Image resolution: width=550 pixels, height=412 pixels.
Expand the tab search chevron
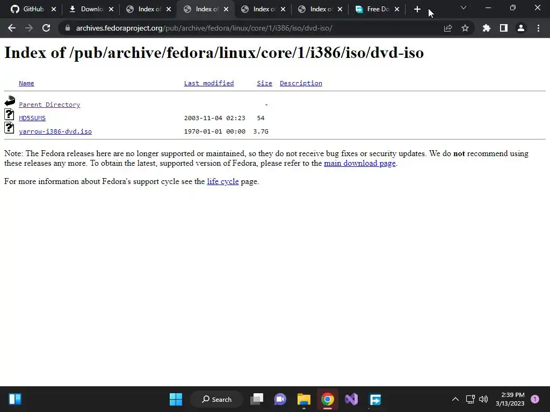464,8
